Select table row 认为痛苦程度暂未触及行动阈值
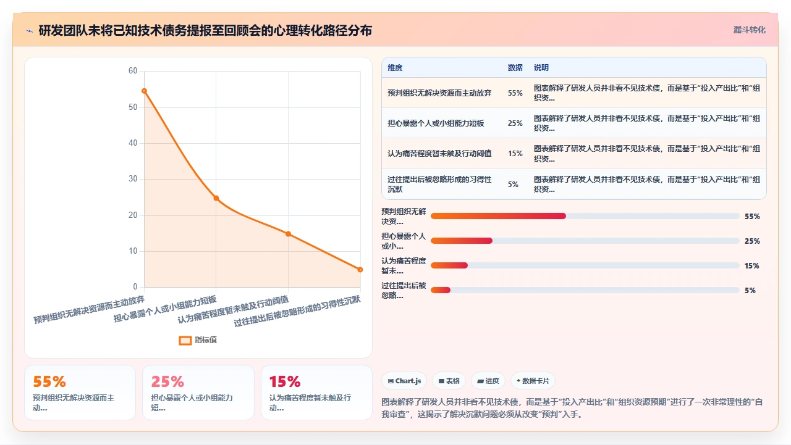This screenshot has width=791, height=445. tap(574, 153)
